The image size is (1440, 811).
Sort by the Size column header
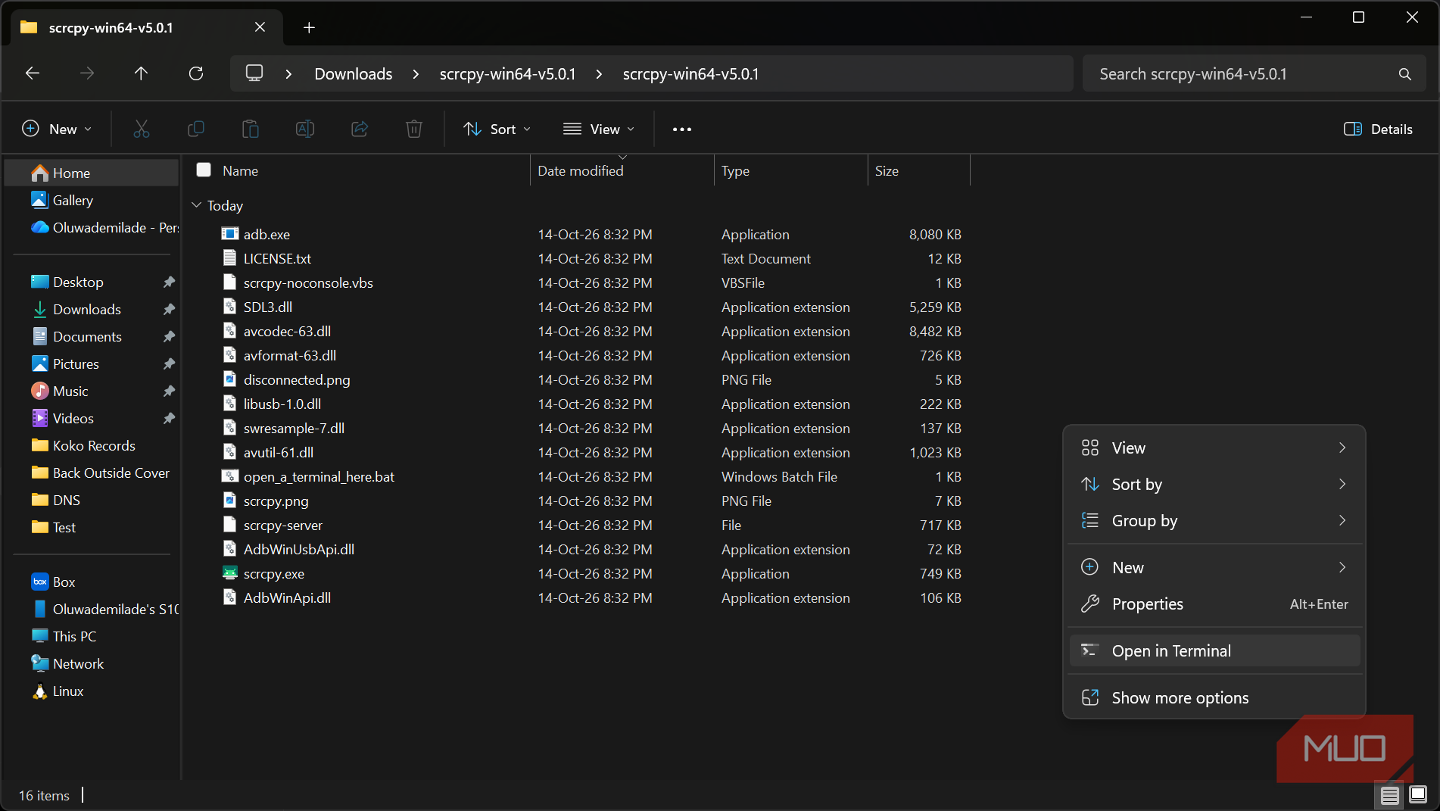point(918,171)
